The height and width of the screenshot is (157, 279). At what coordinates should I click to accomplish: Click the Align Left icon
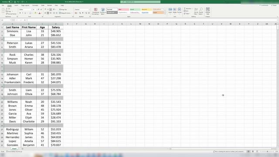pos(45,13)
